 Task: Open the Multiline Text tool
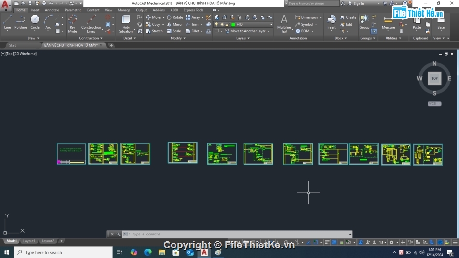click(284, 24)
